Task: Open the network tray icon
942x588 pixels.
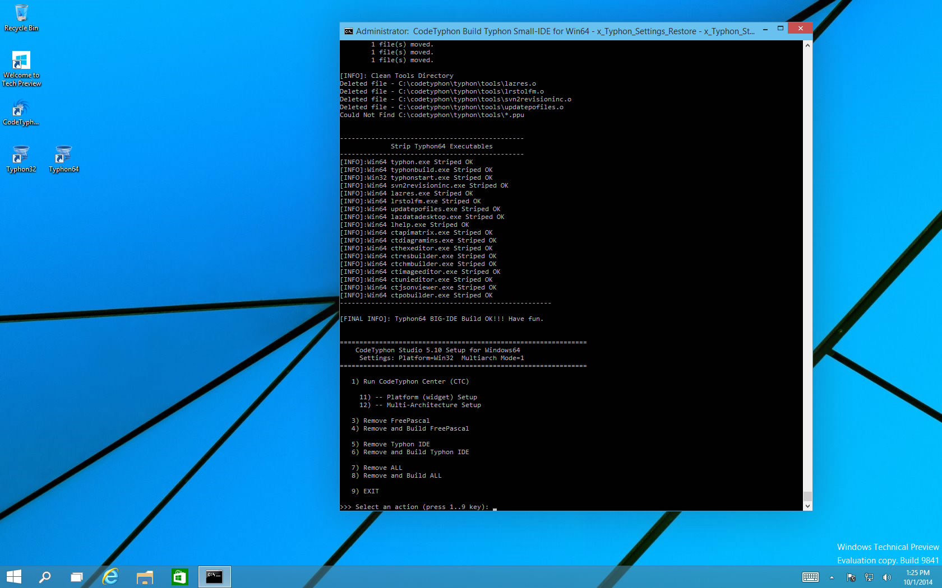Action: pyautogui.click(x=869, y=577)
